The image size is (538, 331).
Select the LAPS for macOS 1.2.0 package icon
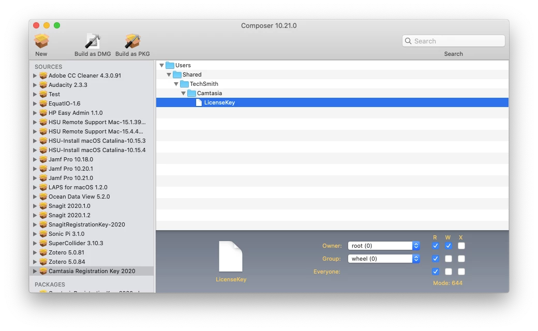coord(43,187)
